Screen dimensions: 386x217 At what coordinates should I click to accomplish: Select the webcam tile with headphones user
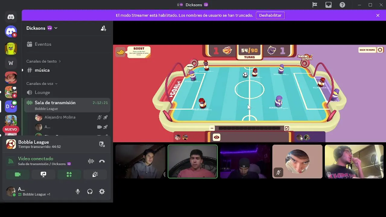pyautogui.click(x=354, y=162)
